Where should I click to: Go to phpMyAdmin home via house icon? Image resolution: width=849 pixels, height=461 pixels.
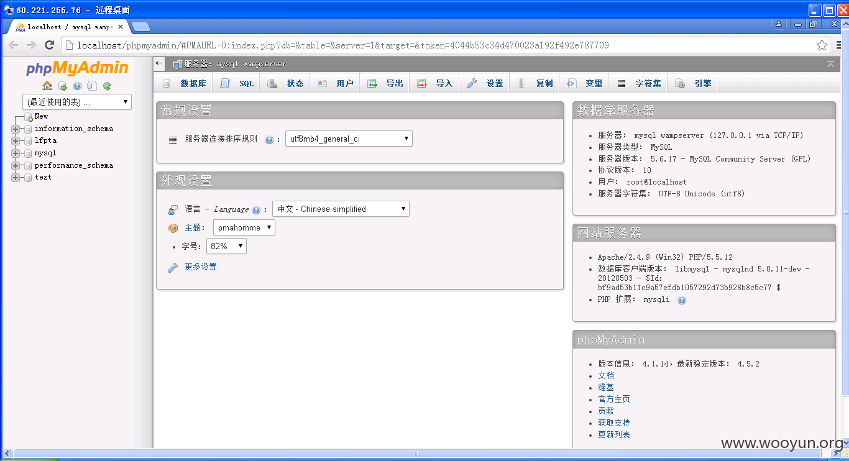[x=47, y=86]
